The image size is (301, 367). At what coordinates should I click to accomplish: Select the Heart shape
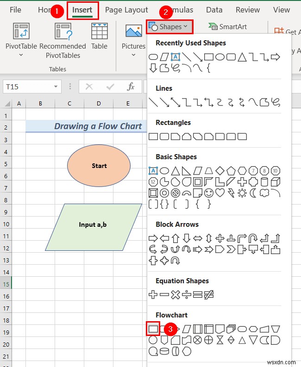tap(219, 193)
